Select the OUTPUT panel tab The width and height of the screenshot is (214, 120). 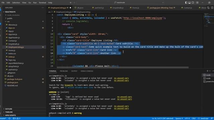[x=74, y=71]
